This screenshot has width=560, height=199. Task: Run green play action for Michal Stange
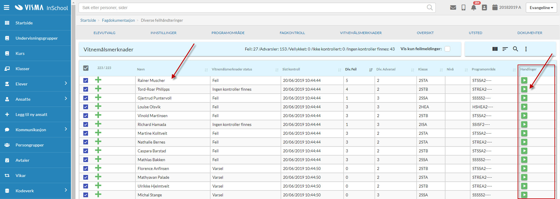[524, 195]
